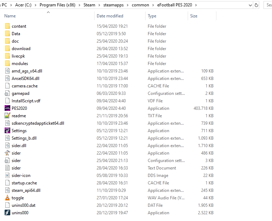Select the toggle WAV file name
272x221 pixels.
tap(18, 198)
